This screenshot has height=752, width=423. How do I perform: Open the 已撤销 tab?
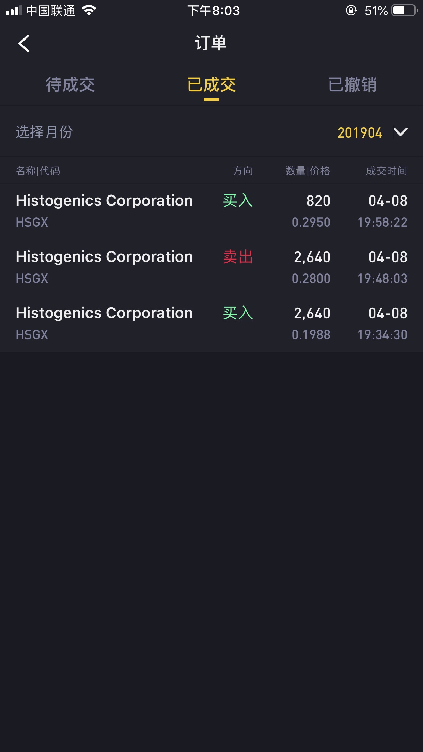pyautogui.click(x=352, y=84)
